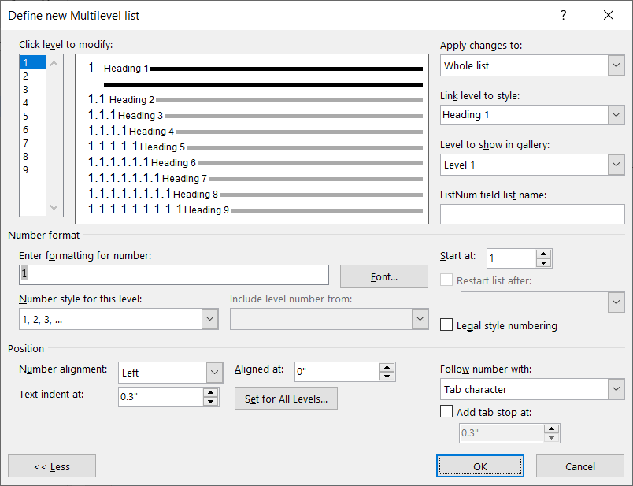This screenshot has height=486, width=633.
Task: Select level 7 in level list
Action: click(33, 143)
